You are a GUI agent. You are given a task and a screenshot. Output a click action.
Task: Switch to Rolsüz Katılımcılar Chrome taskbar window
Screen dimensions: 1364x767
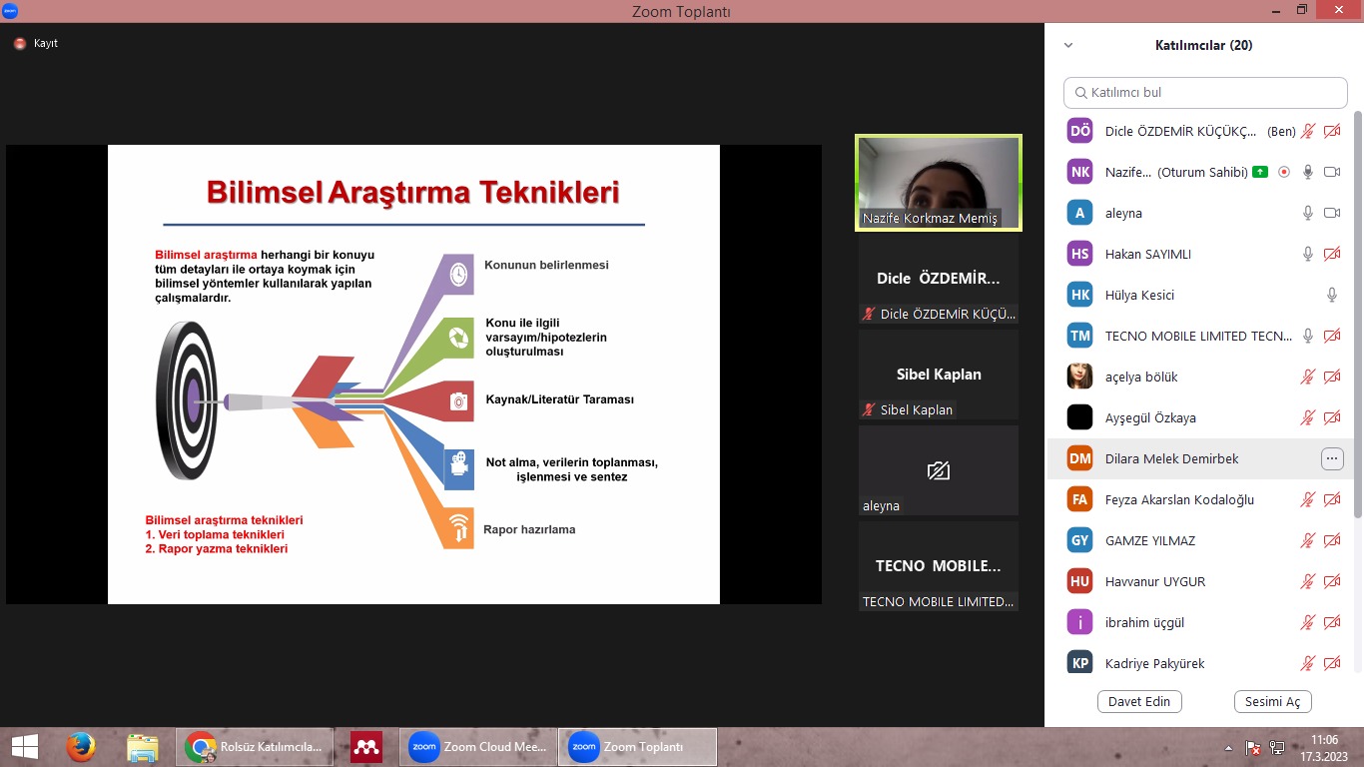[256, 747]
